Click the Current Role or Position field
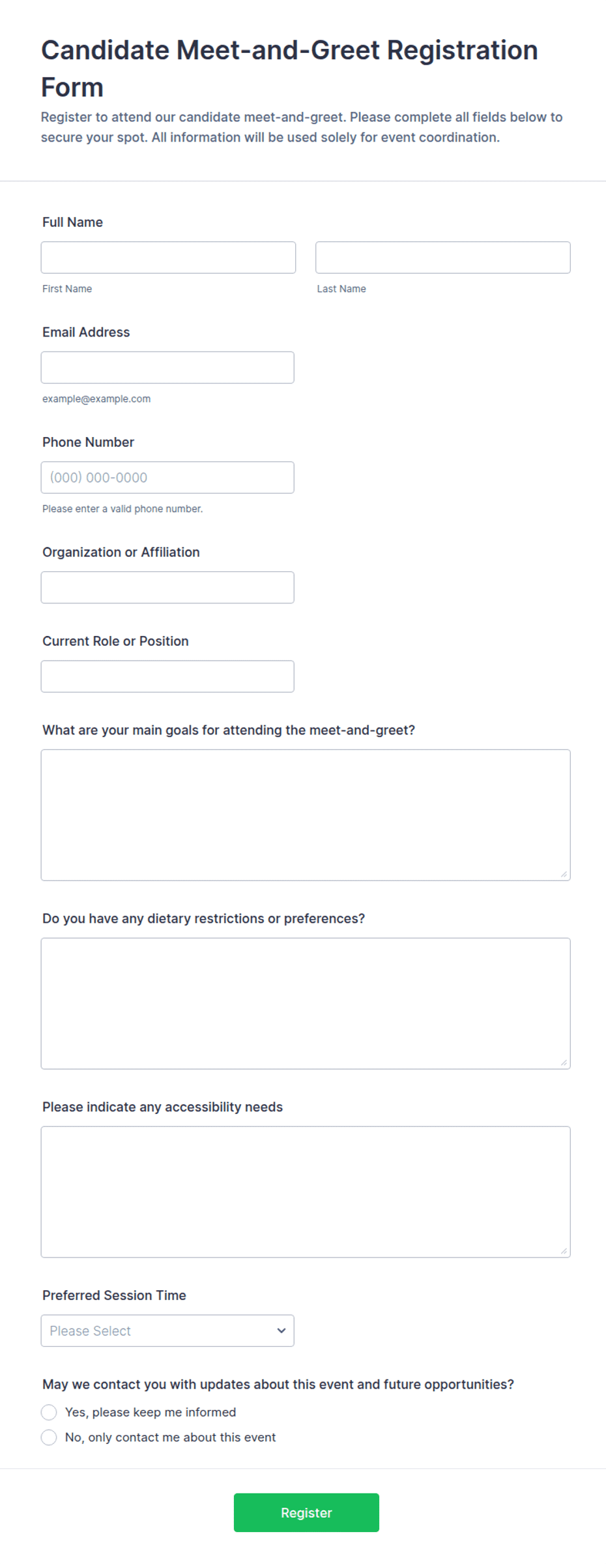This screenshot has height=1564, width=606. pos(167,676)
